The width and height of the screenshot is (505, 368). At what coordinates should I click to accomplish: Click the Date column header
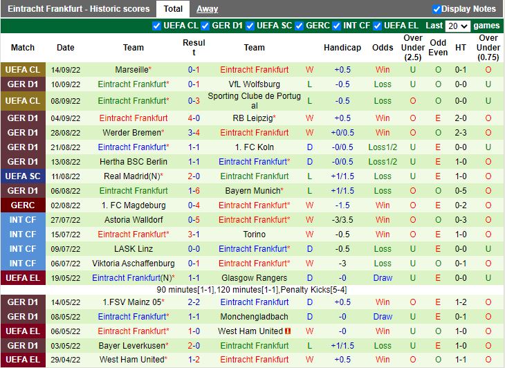[66, 48]
